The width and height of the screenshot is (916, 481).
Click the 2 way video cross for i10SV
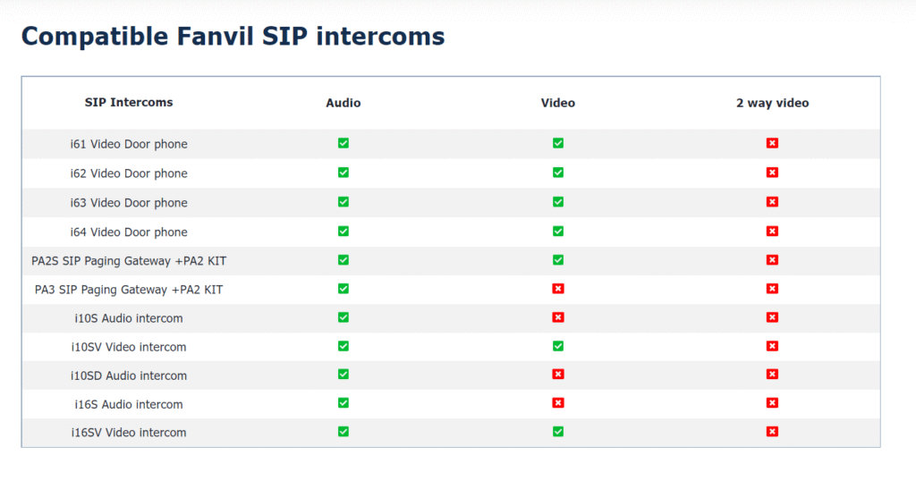click(772, 346)
